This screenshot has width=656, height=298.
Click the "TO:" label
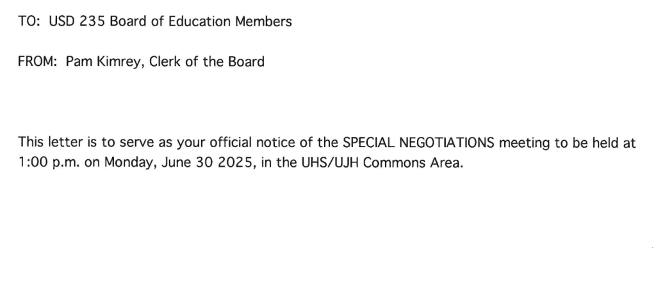28,22
